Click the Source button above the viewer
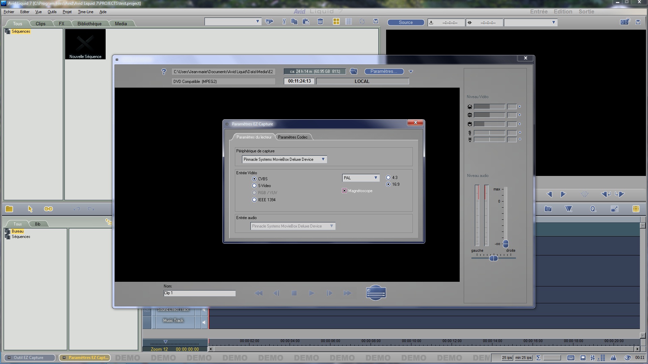648x364 pixels. pos(406,23)
